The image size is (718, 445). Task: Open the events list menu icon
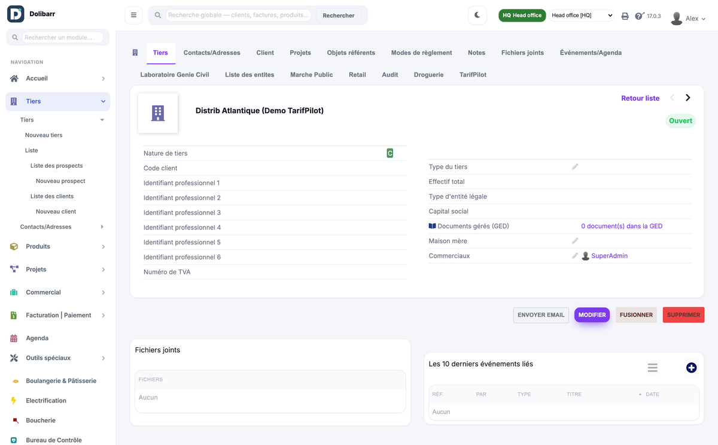[x=653, y=368]
